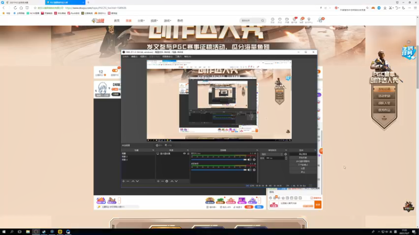Expand the 游戏 games dropdown in nav

tap(167, 20)
